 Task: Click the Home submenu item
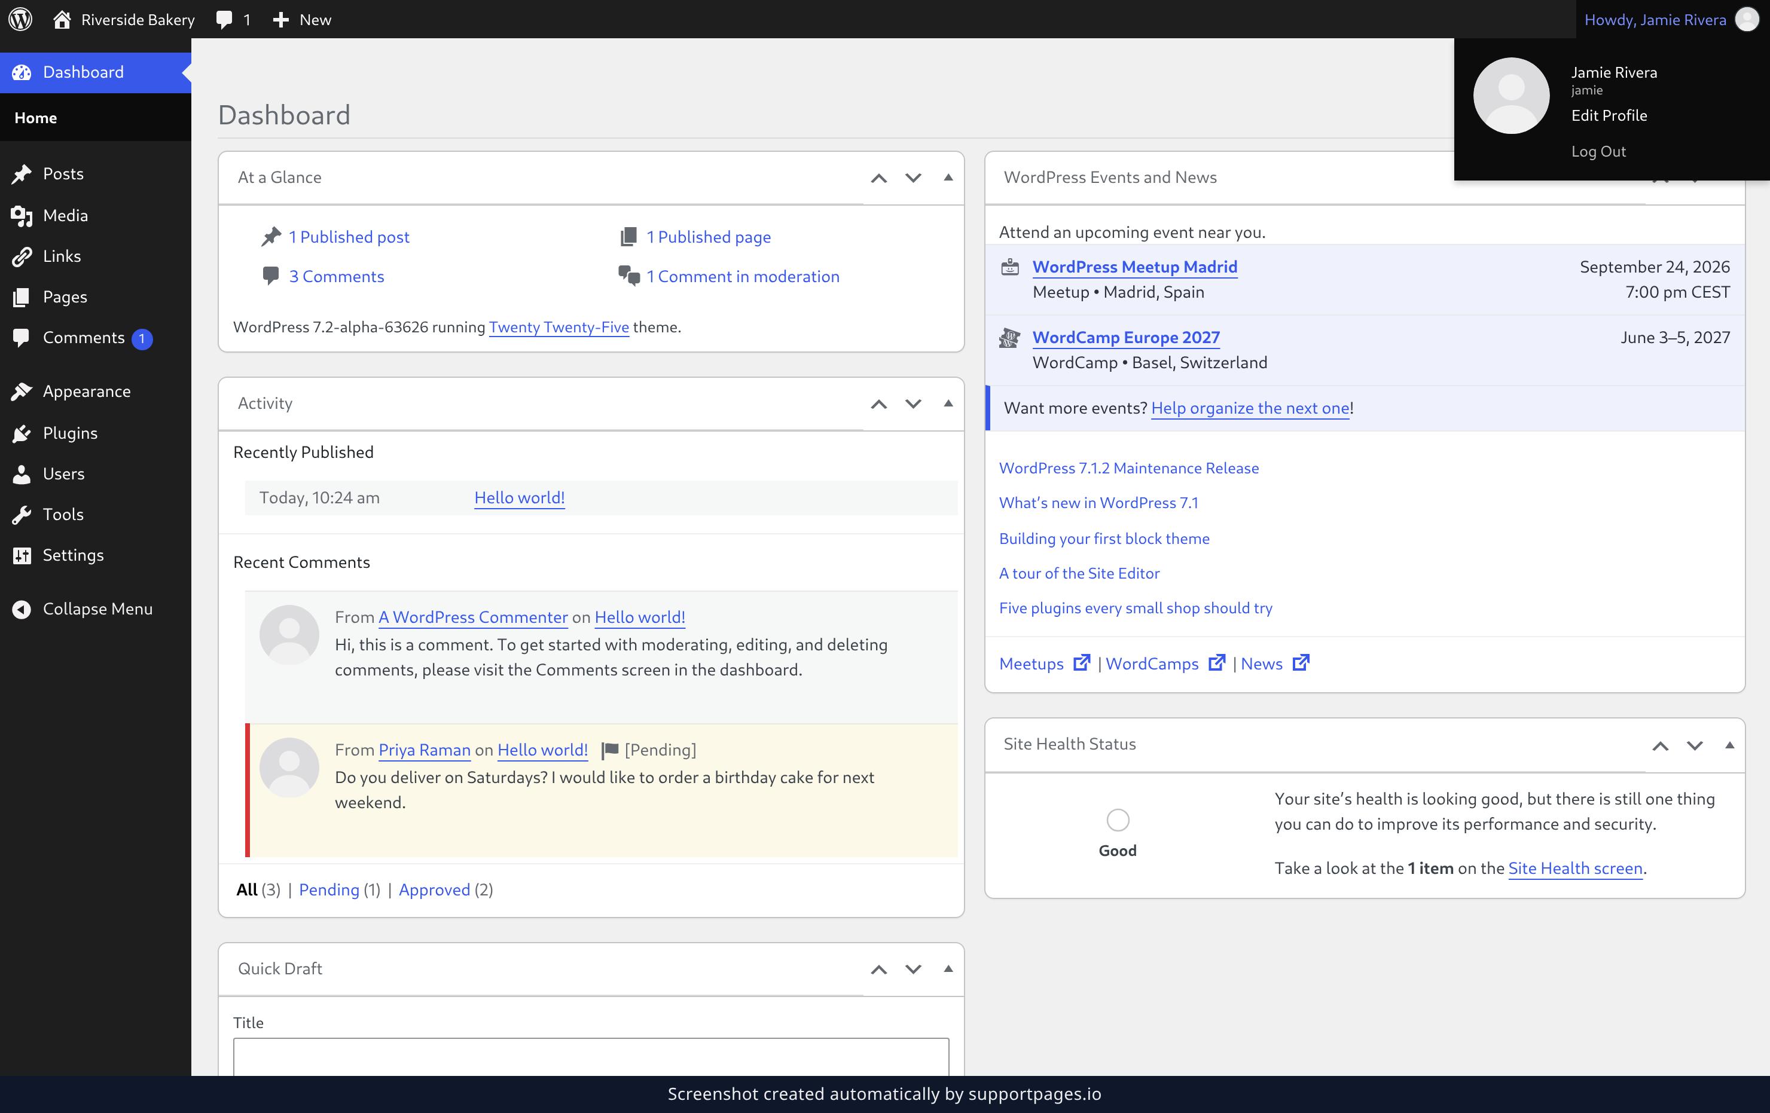tap(35, 118)
